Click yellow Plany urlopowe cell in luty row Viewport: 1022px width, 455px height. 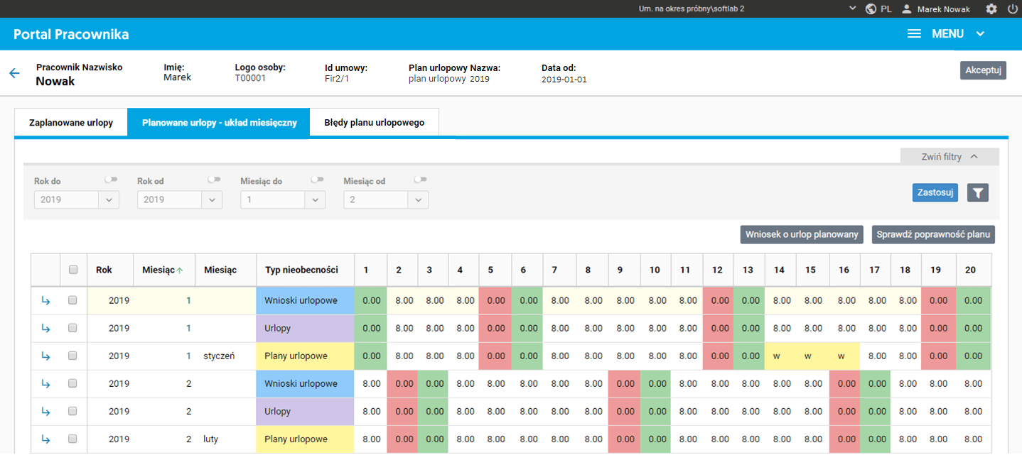point(305,439)
